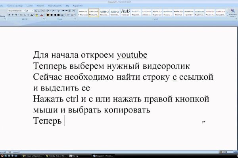Justify the paragraph text
Viewport: 238px width, 158px height.
point(59,15)
